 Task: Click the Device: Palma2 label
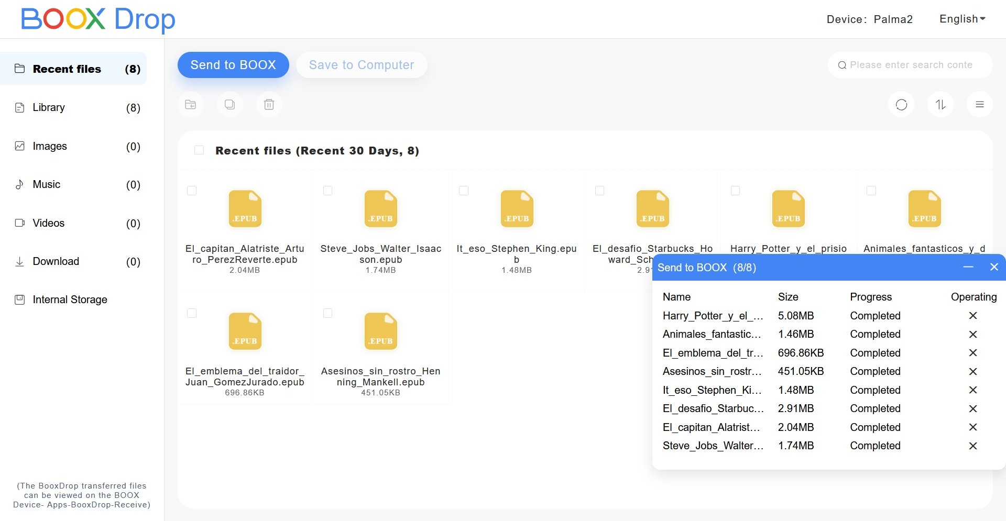coord(870,19)
